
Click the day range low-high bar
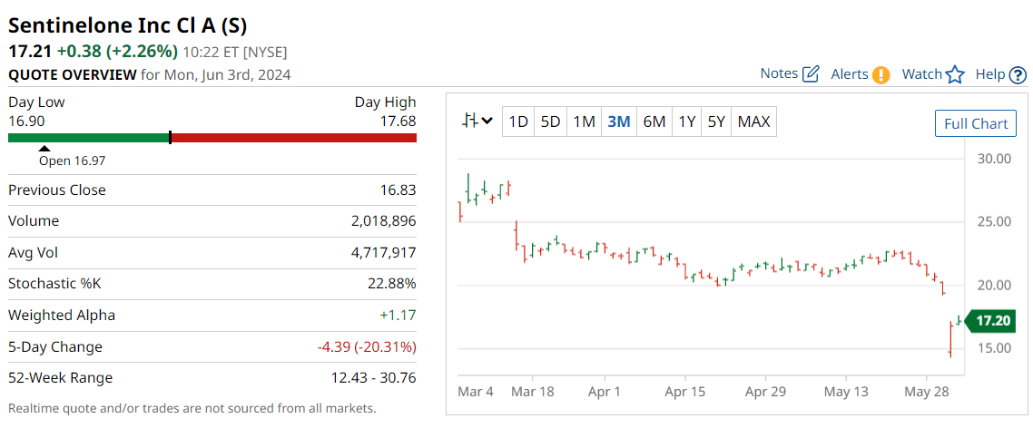[212, 138]
